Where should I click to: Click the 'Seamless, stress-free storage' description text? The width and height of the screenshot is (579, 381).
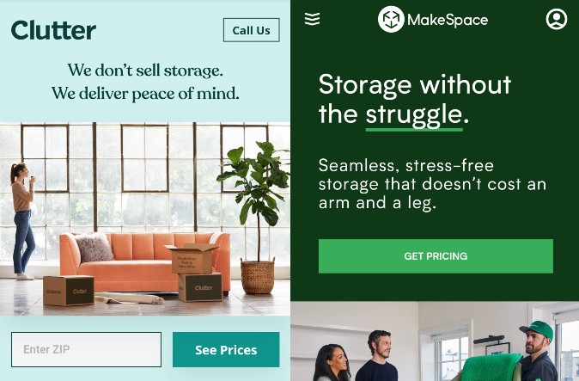[x=432, y=184]
